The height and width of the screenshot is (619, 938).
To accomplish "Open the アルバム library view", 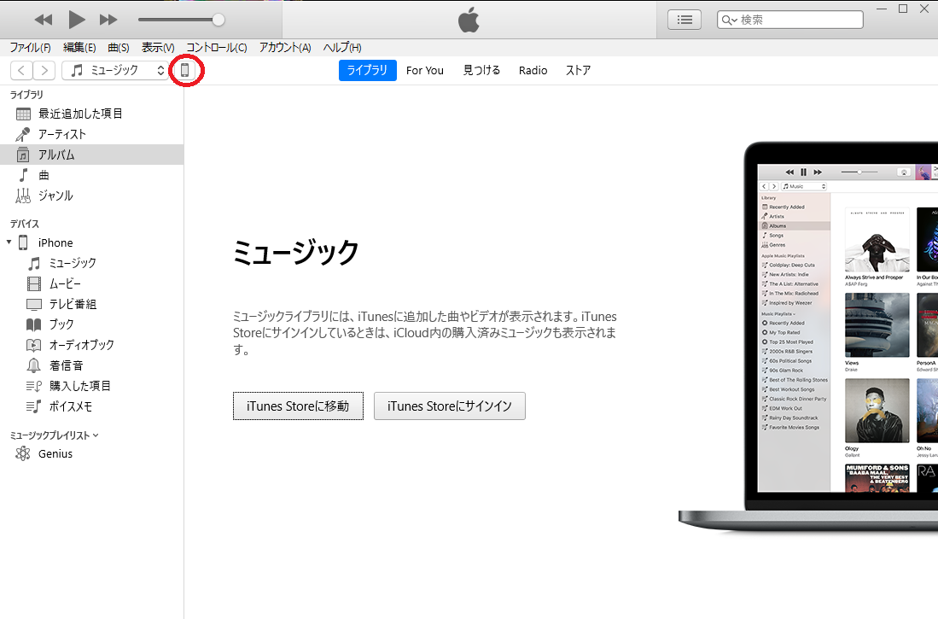I will [59, 155].
